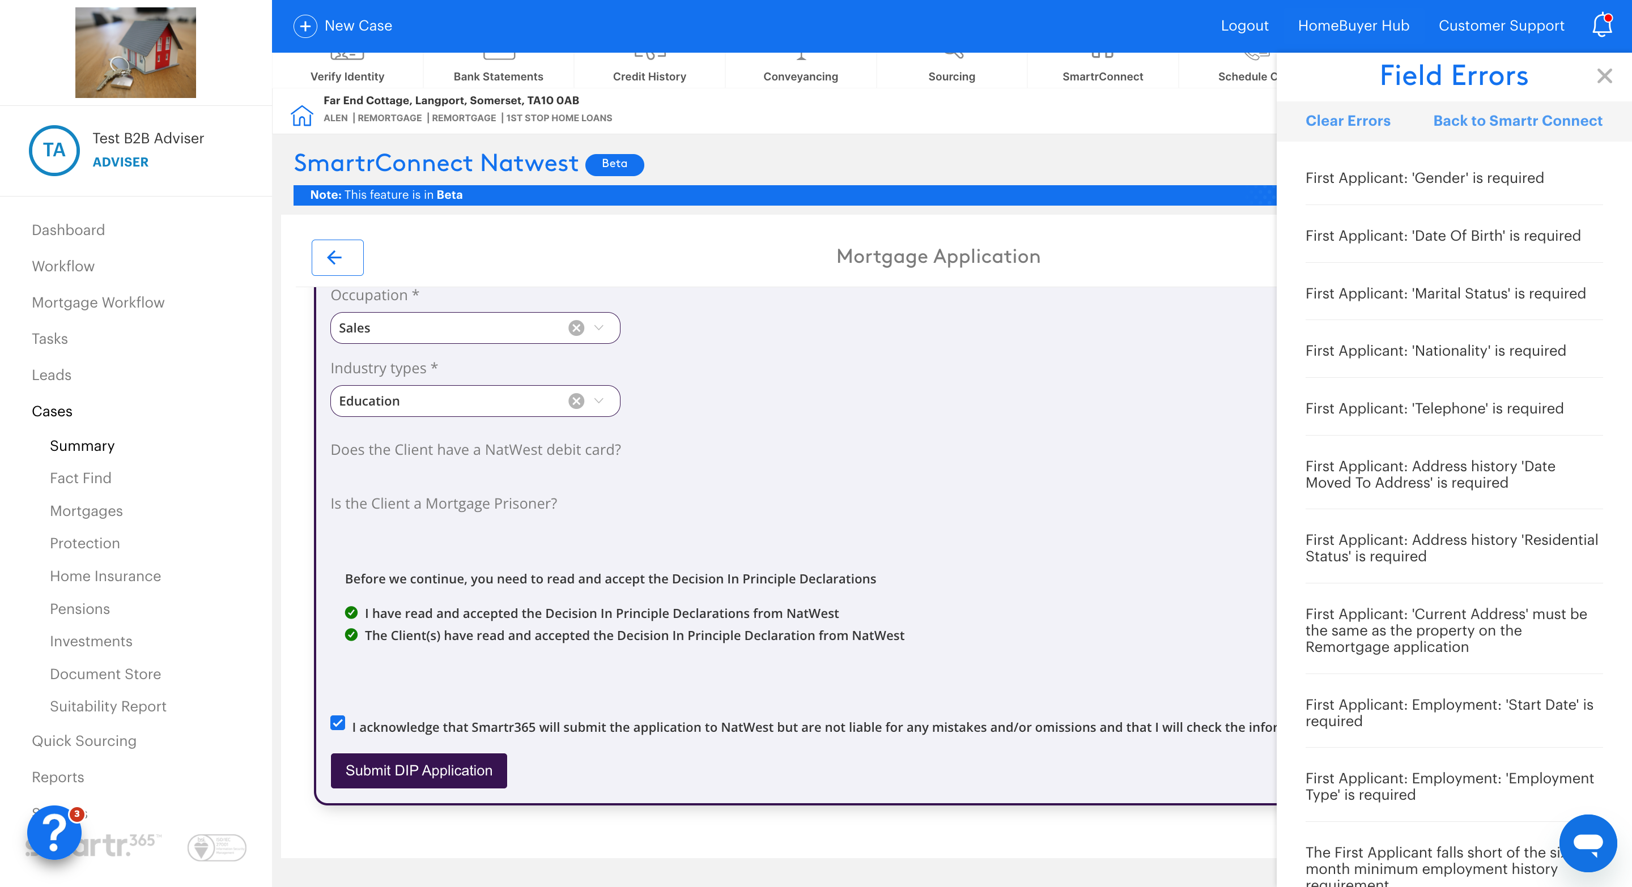Viewport: 1632px width, 887px height.
Task: Click Back to Smartr Connect link
Action: 1518,120
